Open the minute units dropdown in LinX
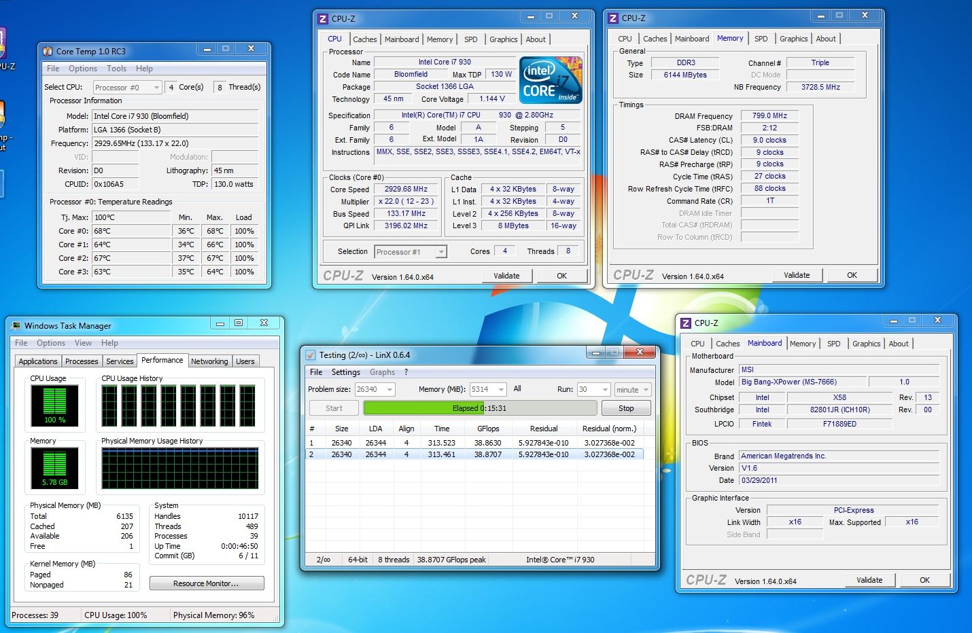 click(x=645, y=390)
